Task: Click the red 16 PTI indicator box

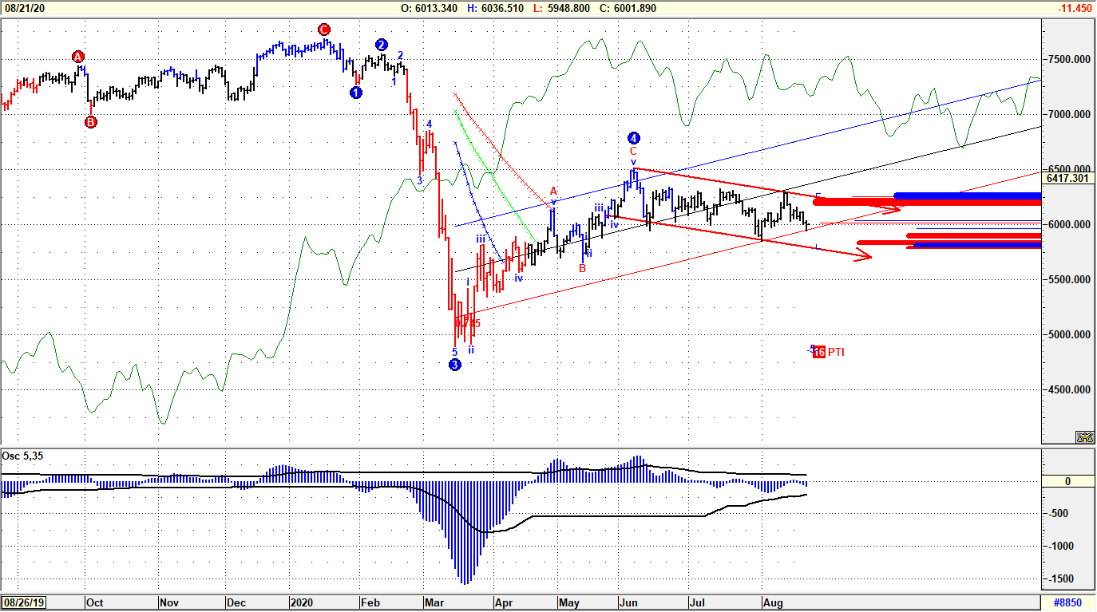Action: [819, 352]
